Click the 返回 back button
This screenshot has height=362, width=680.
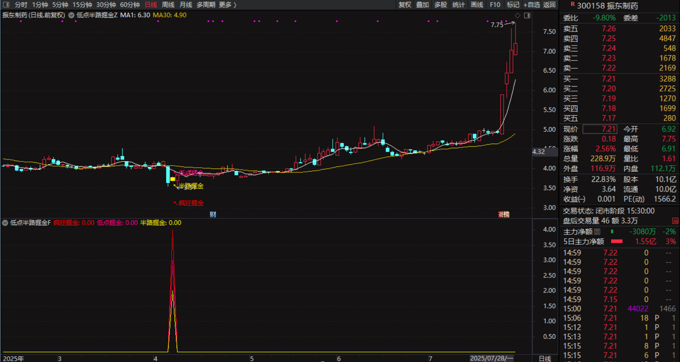[549, 5]
